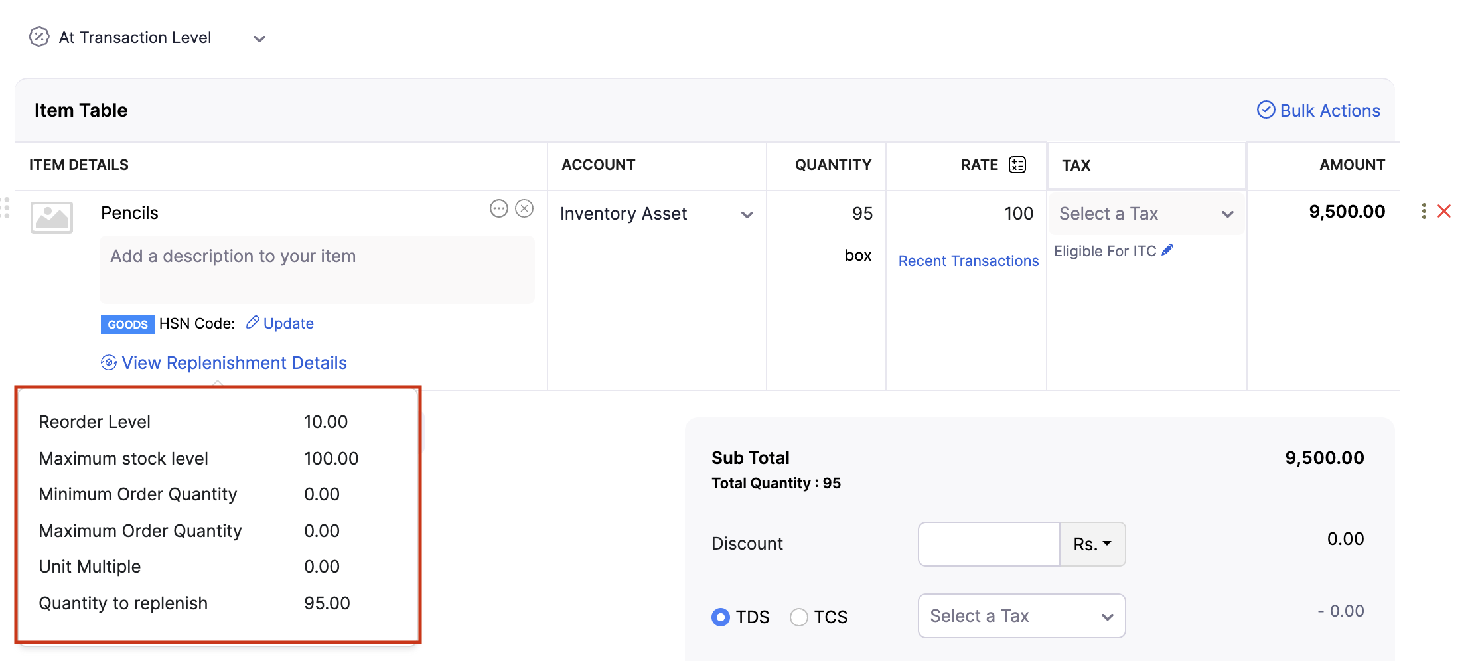Click the circled ellipsis icon beside Pencils
The width and height of the screenshot is (1472, 661).
[499, 209]
